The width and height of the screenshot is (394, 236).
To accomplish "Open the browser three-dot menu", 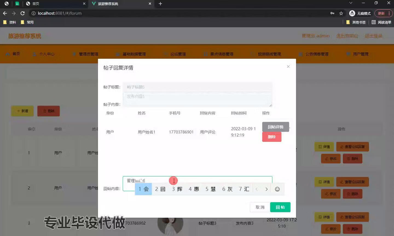I will 389,13.
